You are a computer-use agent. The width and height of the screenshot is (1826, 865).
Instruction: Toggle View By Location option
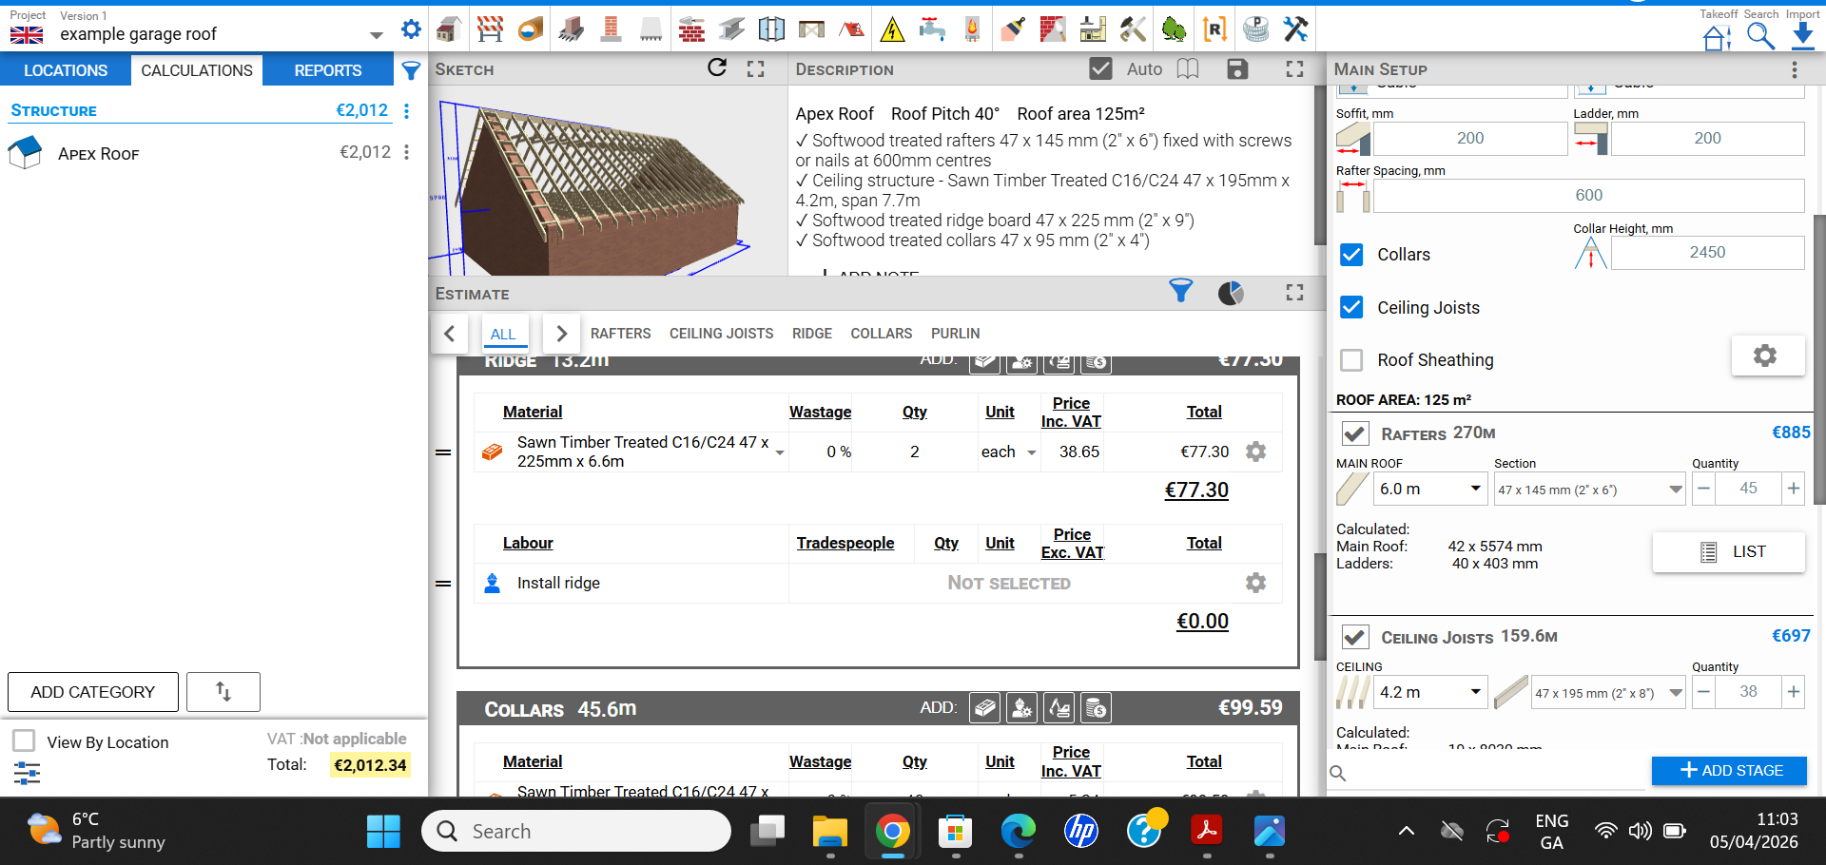(23, 740)
